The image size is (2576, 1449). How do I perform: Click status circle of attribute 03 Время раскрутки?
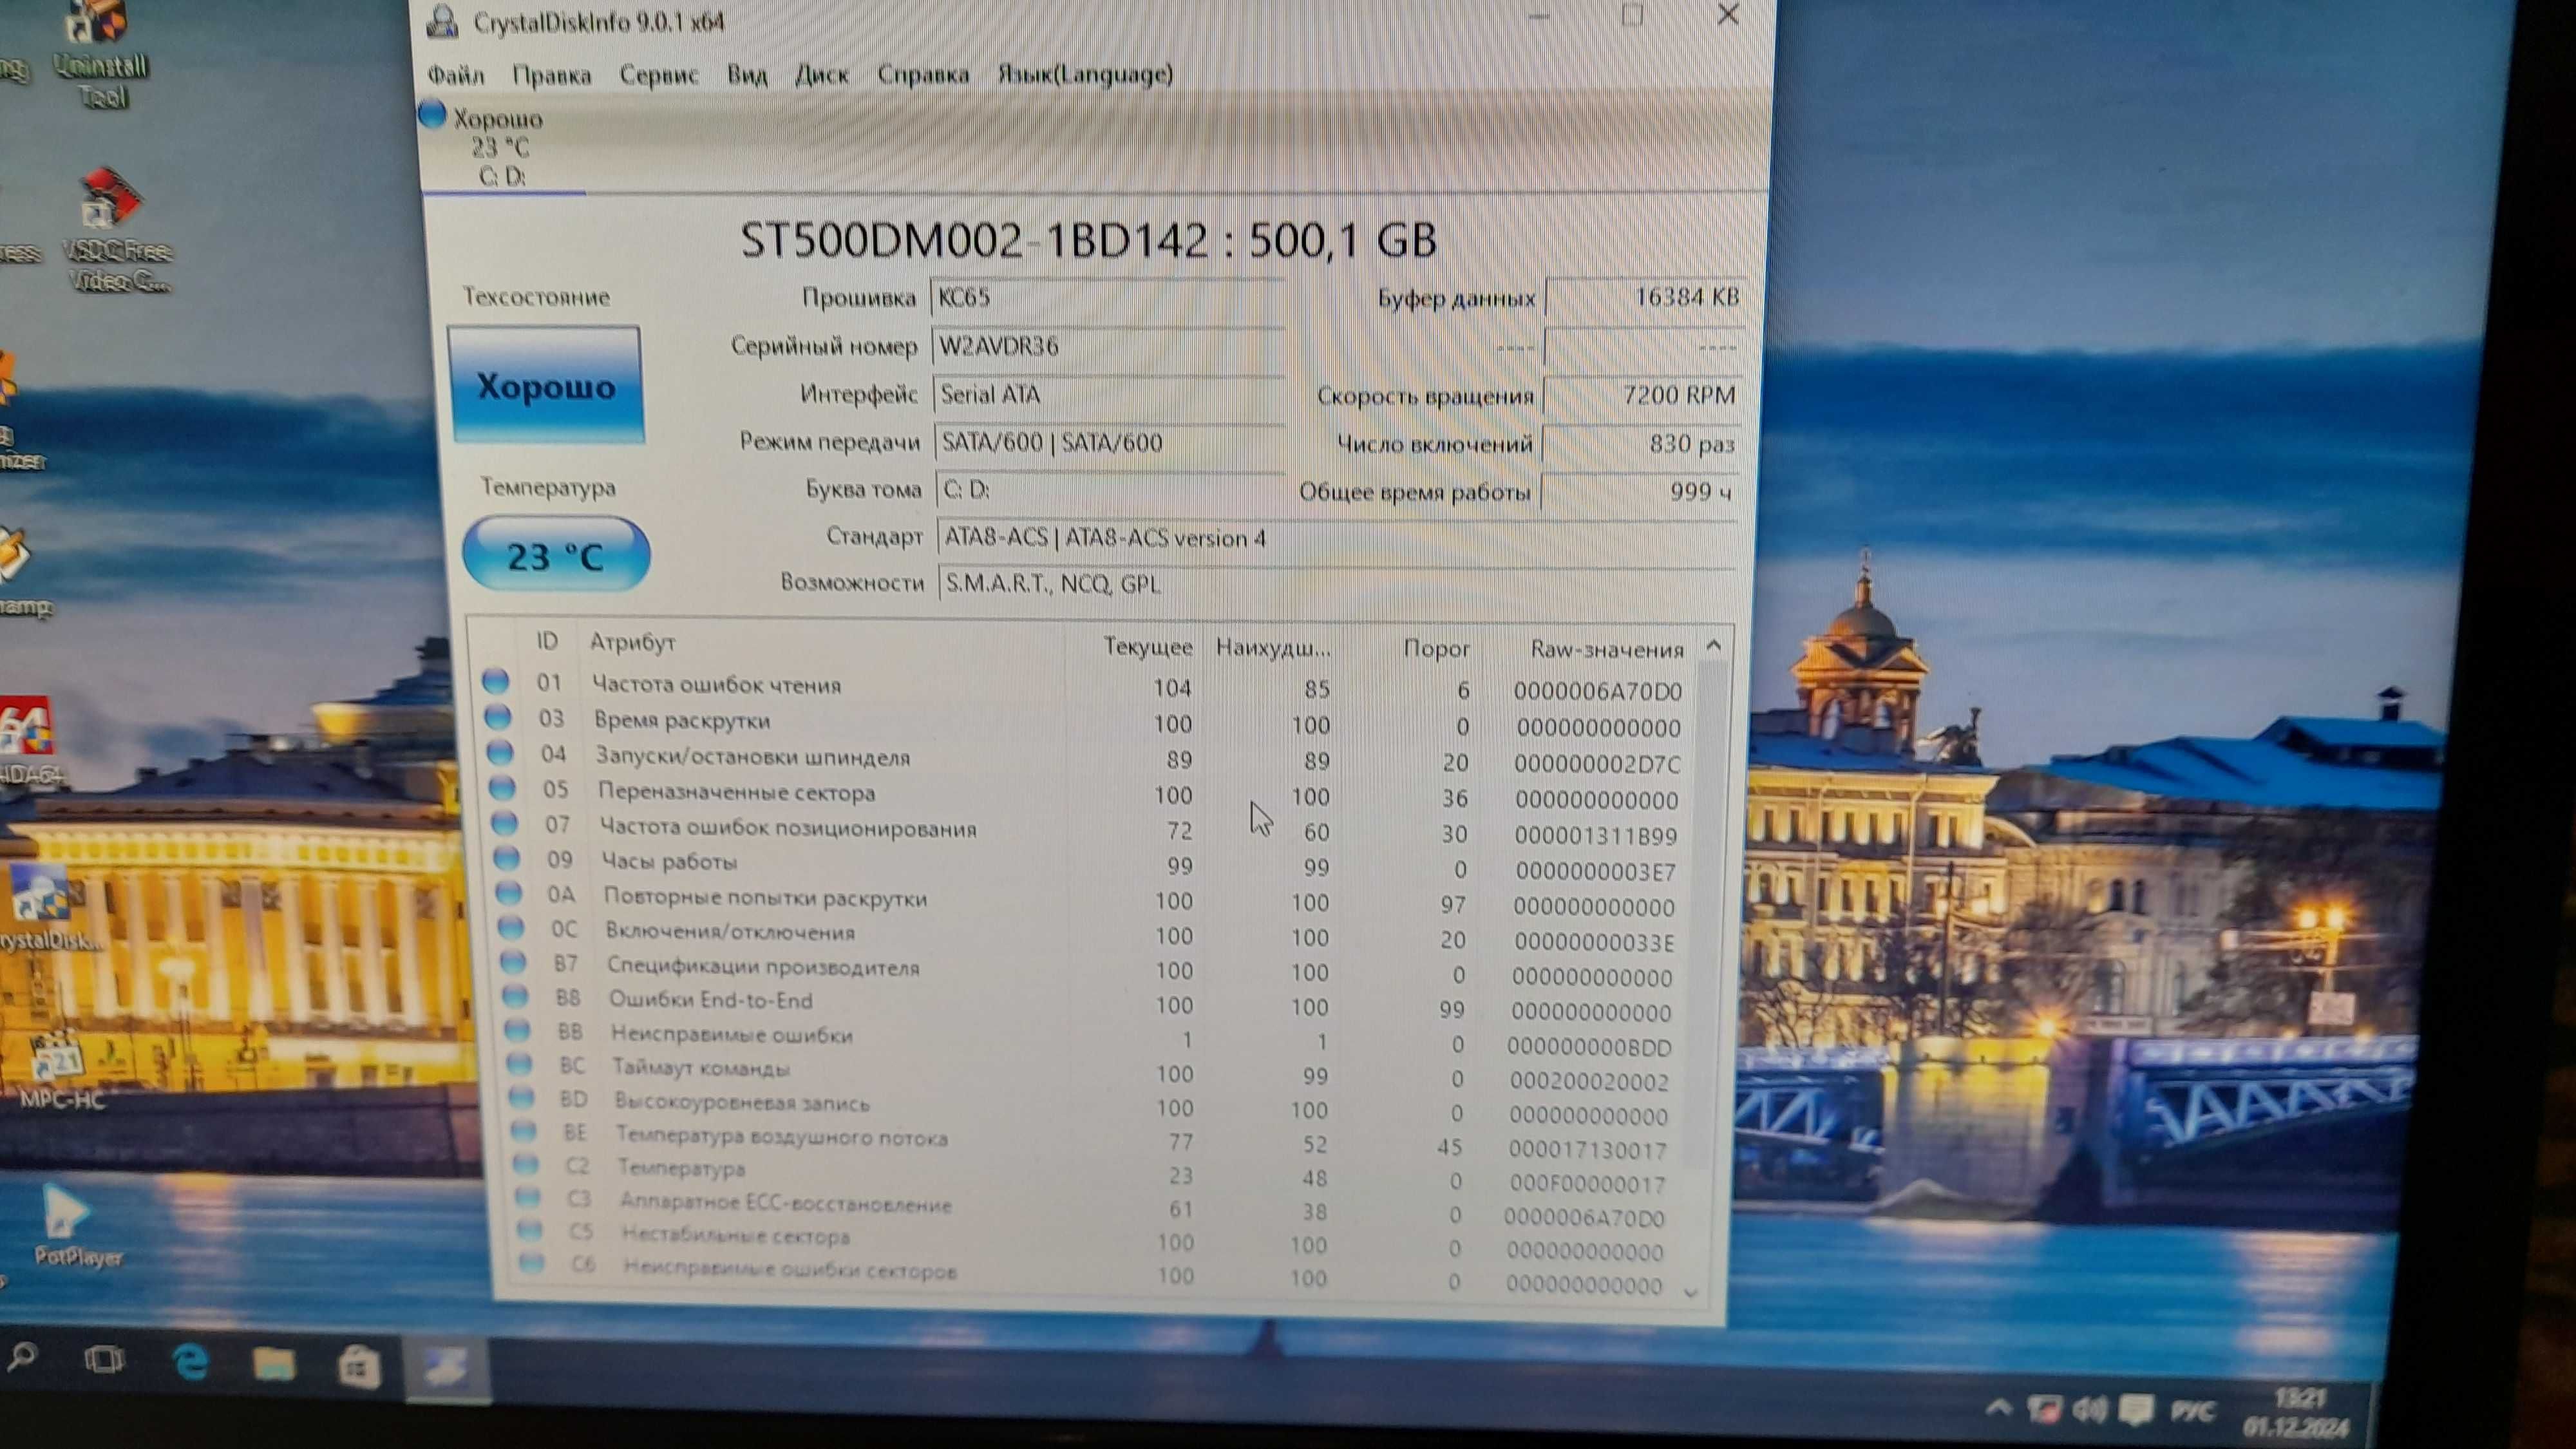(498, 716)
